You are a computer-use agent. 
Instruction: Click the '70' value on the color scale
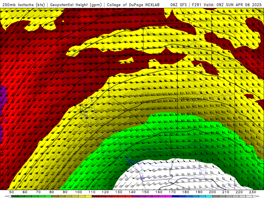coord(38,192)
